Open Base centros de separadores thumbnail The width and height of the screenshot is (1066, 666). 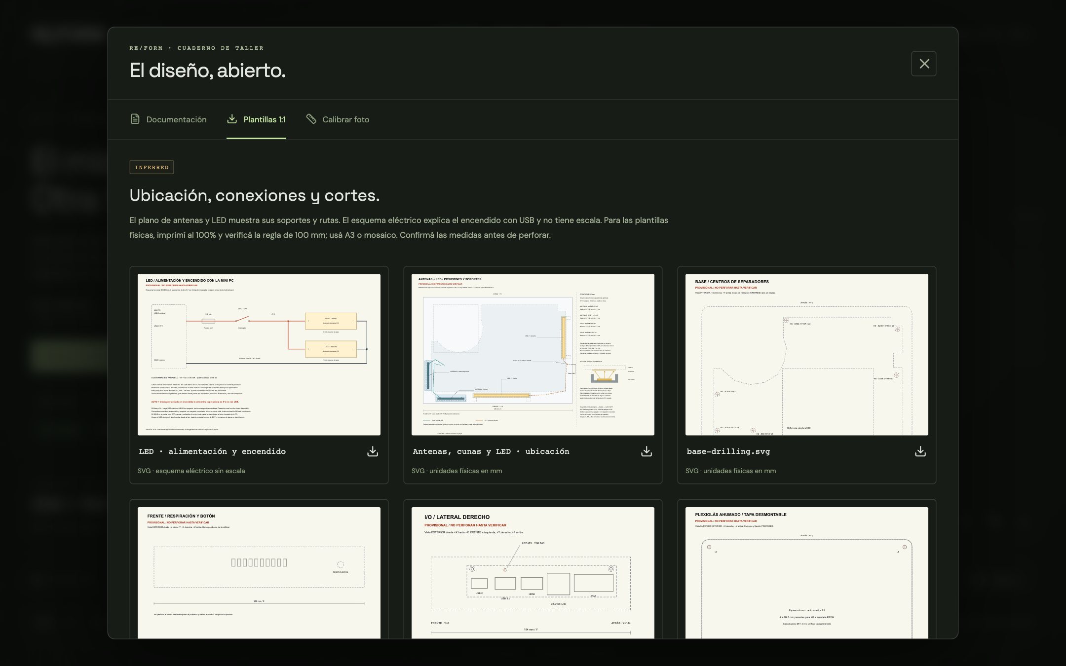point(807,355)
